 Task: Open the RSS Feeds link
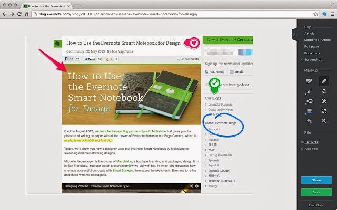click(214, 72)
